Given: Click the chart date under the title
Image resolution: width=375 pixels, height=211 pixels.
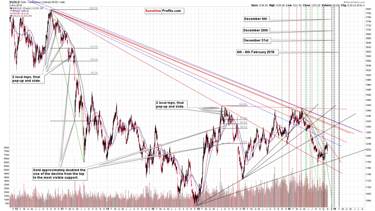Looking at the screenshot, I should (x=15, y=5).
